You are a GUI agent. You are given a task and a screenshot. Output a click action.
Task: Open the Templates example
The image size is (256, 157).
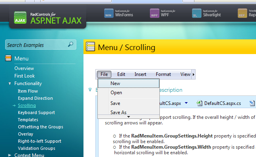28,120
